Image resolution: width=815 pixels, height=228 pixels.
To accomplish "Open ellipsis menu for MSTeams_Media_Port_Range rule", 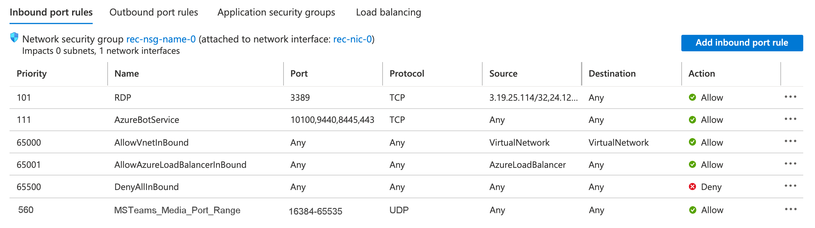I will point(791,209).
